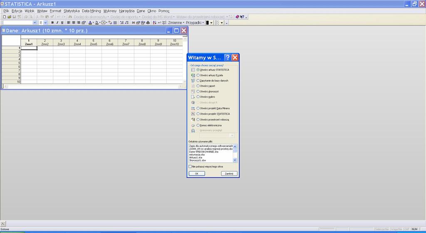Click the book icon near help pointer

point(237,17)
